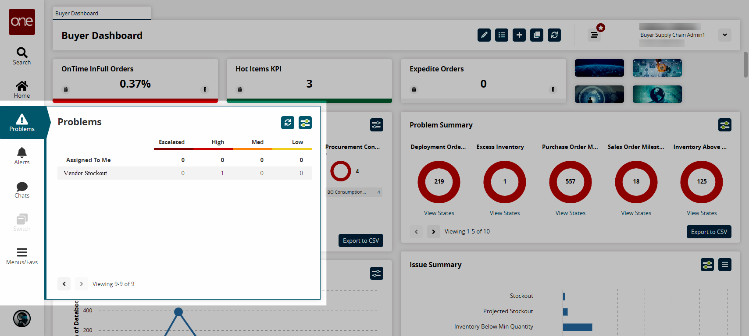Screen dimensions: 749x336
Task: Open Alerts in the sidebar
Action: click(22, 156)
